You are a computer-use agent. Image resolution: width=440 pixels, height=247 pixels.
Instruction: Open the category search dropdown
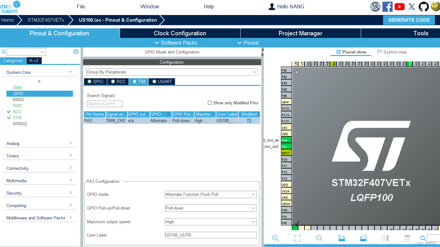[42, 52]
